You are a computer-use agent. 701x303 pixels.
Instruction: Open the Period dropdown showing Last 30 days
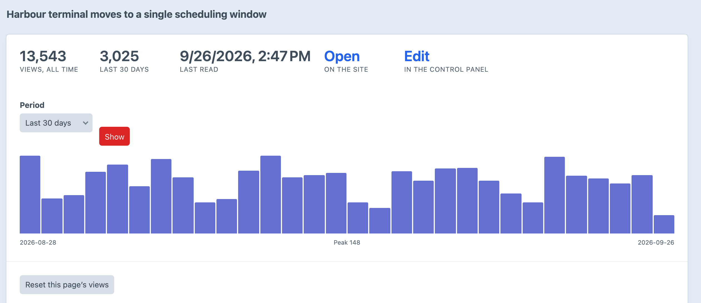coord(56,123)
